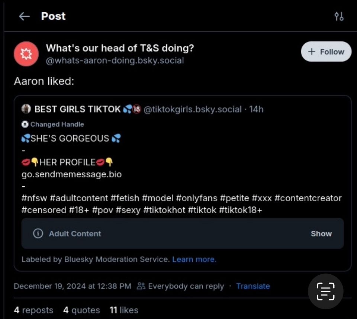
Task: Open Learn more moderation link
Action: (194, 259)
